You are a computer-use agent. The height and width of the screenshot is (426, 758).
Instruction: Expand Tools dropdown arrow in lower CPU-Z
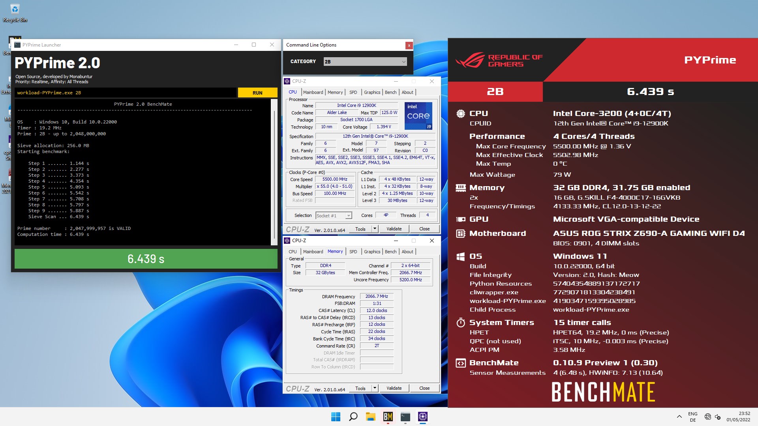375,388
